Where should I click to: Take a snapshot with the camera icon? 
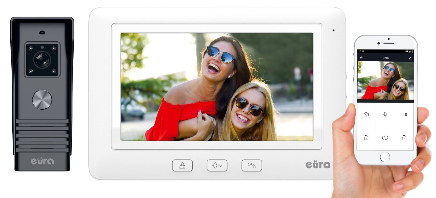click(x=366, y=114)
